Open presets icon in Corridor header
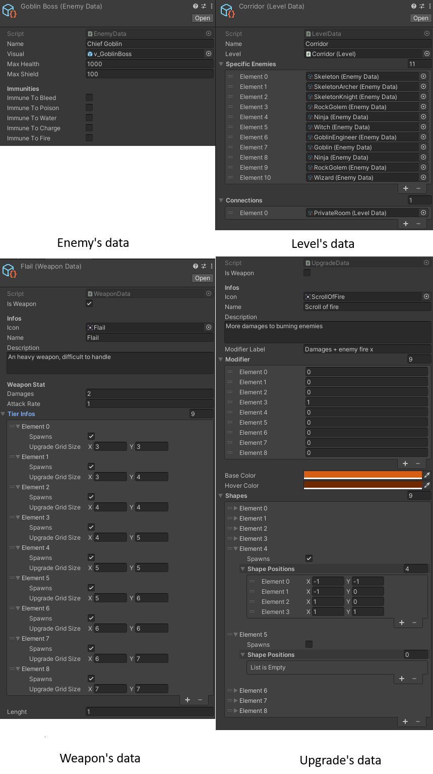 422,6
